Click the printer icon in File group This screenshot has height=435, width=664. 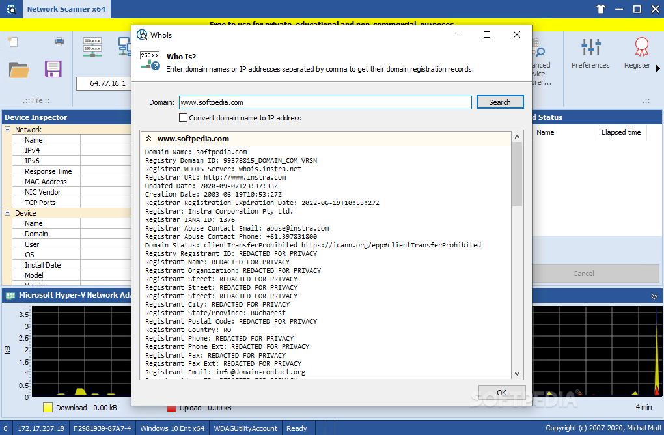59,42
